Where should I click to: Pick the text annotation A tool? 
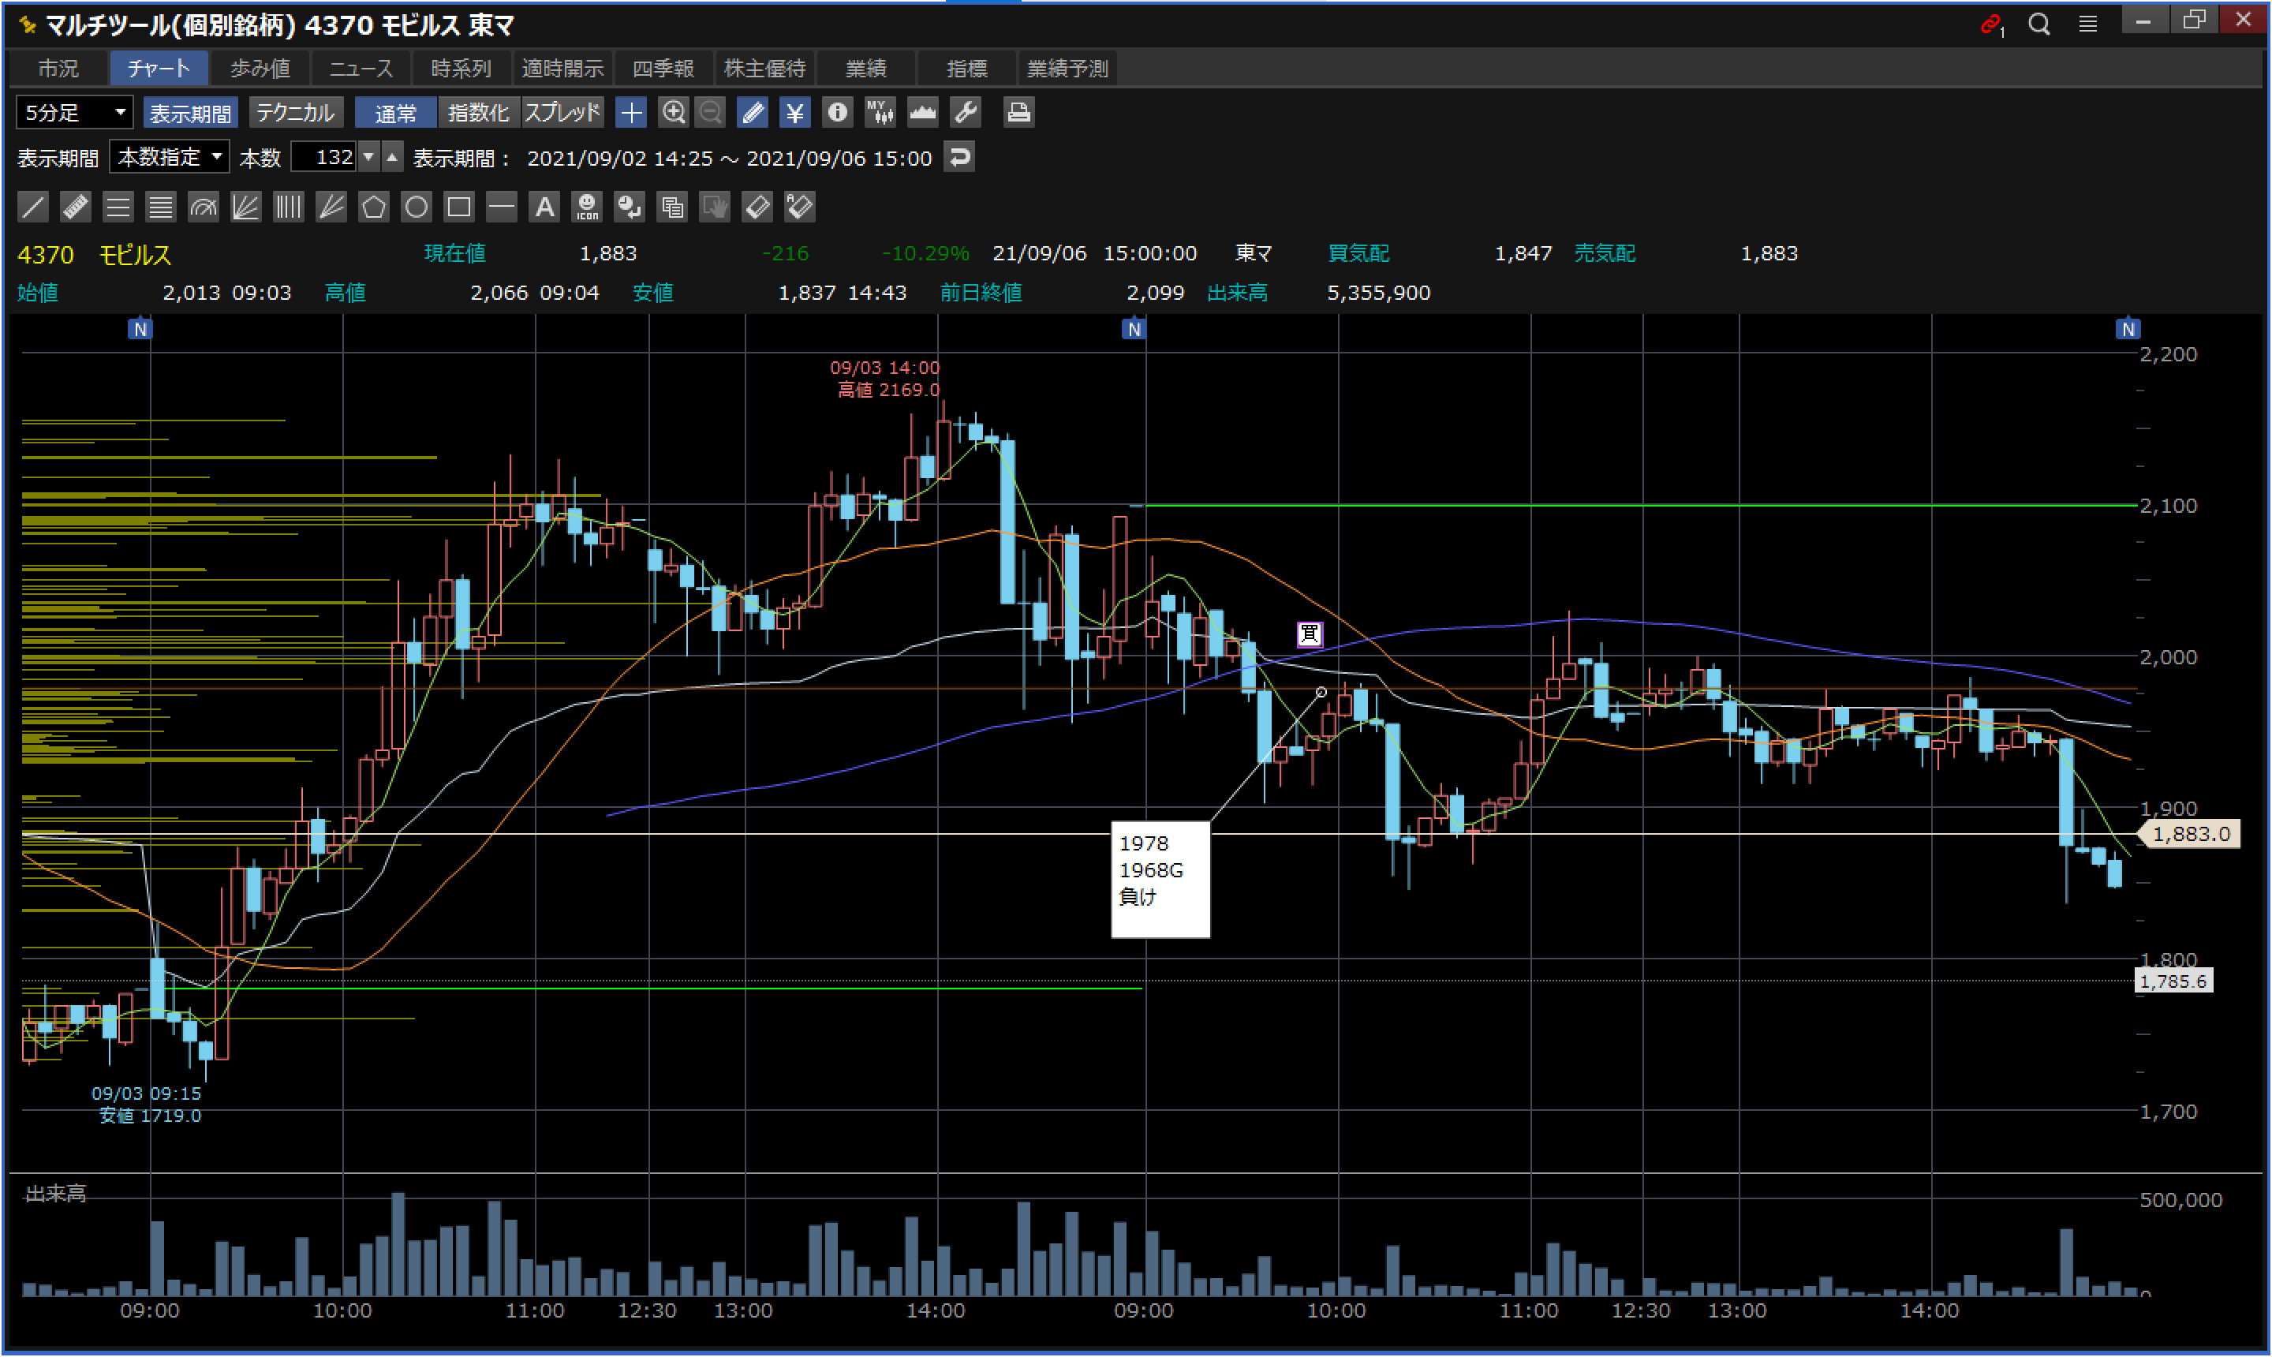click(x=544, y=207)
